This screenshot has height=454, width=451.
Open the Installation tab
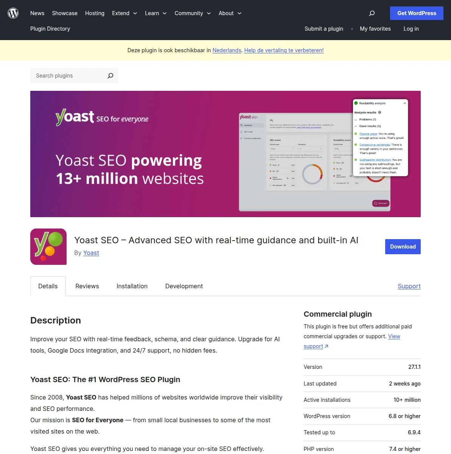click(x=132, y=286)
